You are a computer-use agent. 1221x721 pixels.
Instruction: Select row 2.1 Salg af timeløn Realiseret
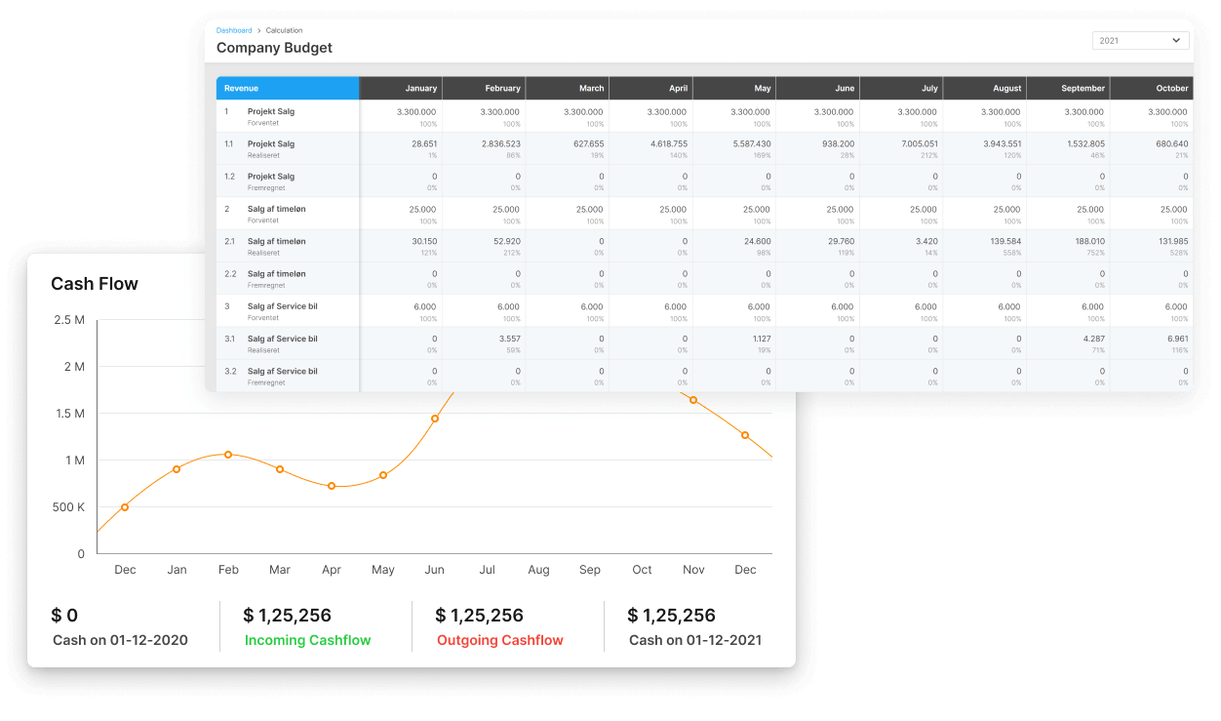tap(276, 246)
